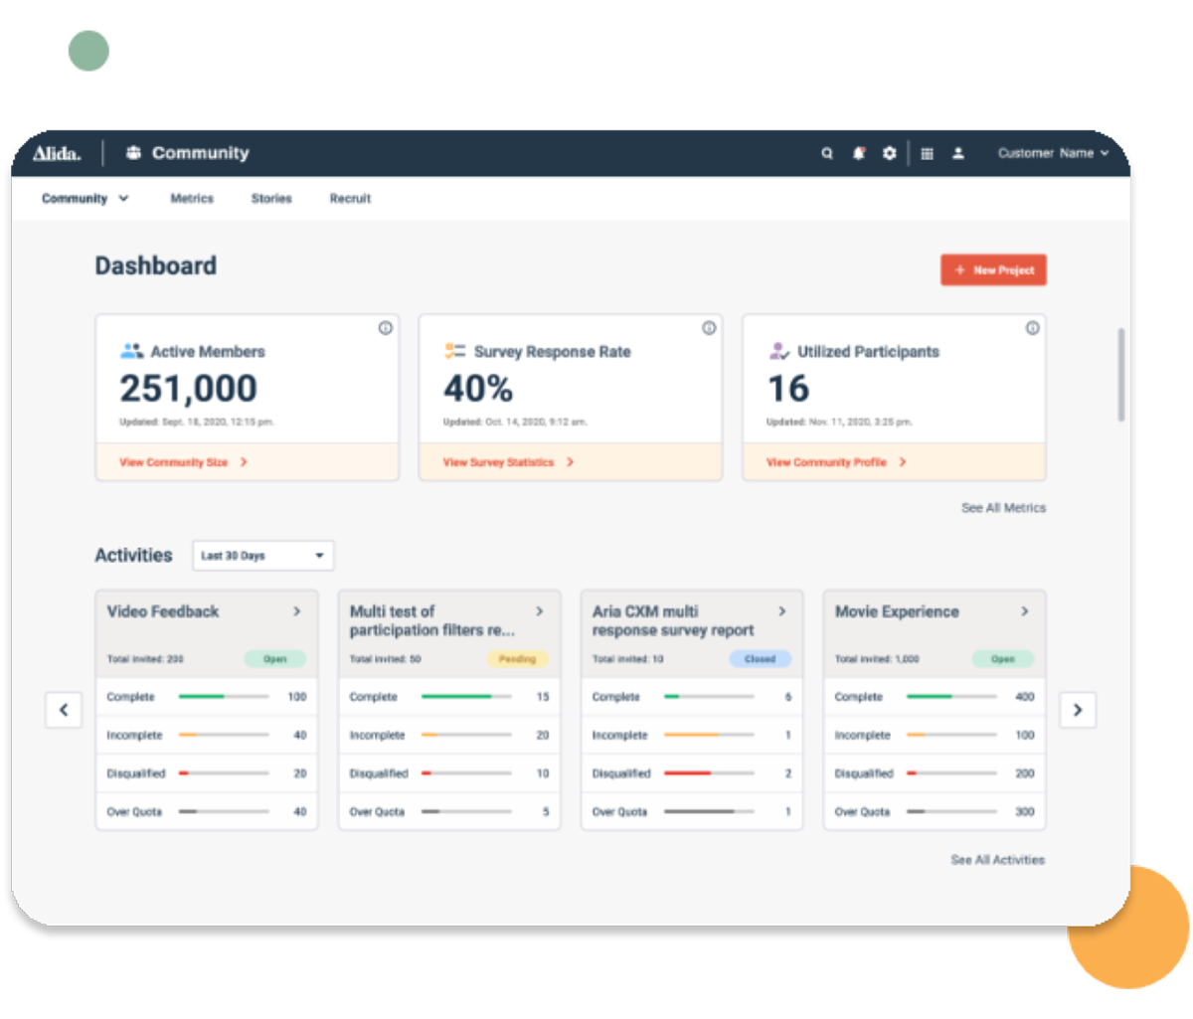Open the Last 30 Days dropdown
The height and width of the screenshot is (1019, 1193).
[262, 556]
